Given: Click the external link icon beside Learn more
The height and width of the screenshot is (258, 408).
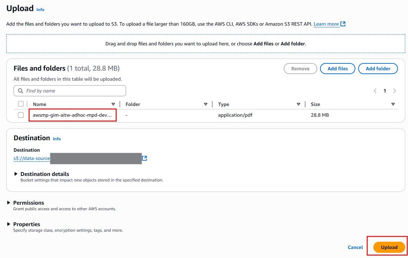Looking at the screenshot, I should coord(343,24).
